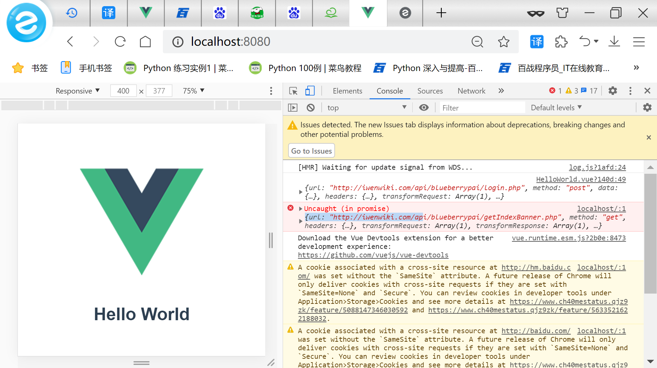The width and height of the screenshot is (657, 368).
Task: Go to the home page
Action: point(145,42)
